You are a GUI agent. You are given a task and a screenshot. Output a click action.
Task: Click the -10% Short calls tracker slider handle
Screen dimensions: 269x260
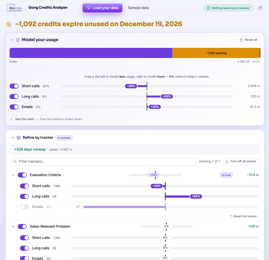157,186
